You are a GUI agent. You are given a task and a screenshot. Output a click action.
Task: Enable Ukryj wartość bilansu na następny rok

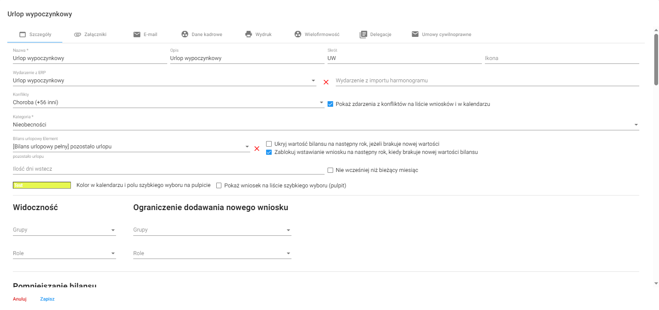[269, 144]
